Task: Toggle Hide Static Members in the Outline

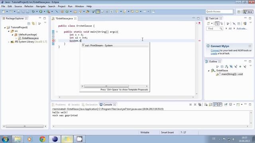Action: point(235,66)
